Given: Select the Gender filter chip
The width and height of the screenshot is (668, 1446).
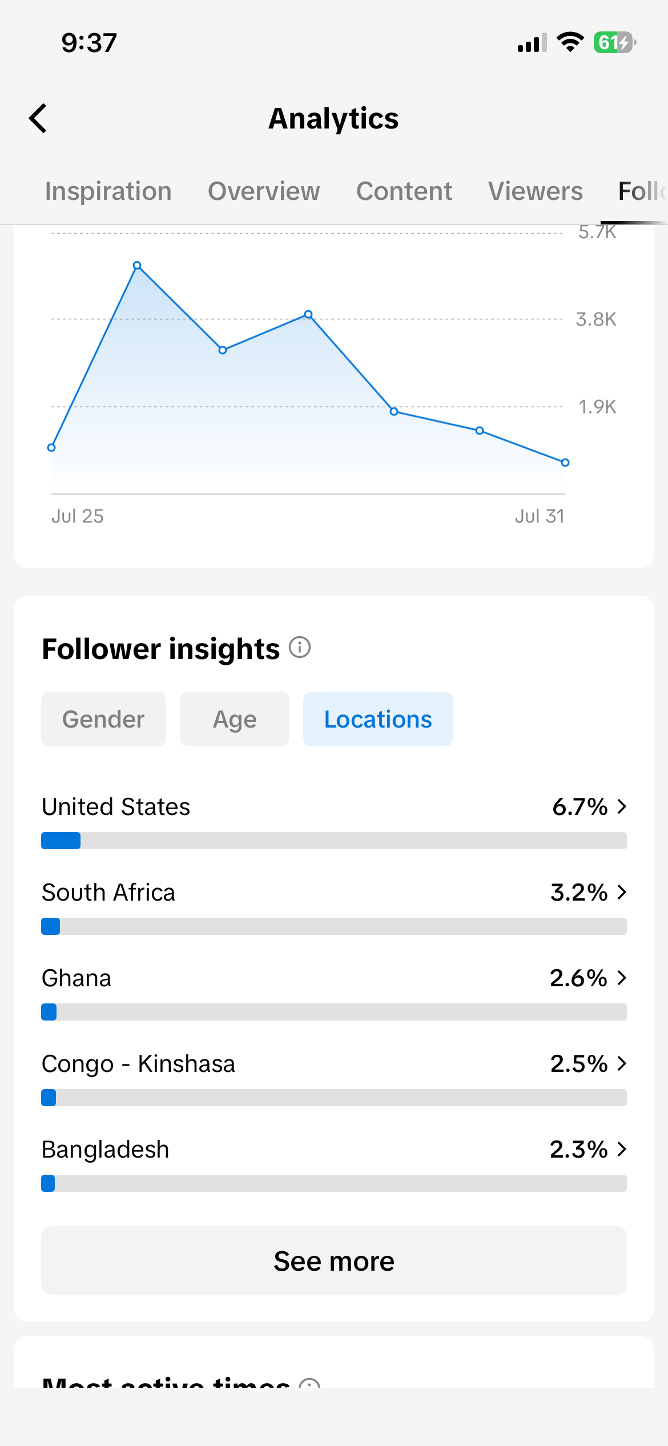Looking at the screenshot, I should [103, 719].
